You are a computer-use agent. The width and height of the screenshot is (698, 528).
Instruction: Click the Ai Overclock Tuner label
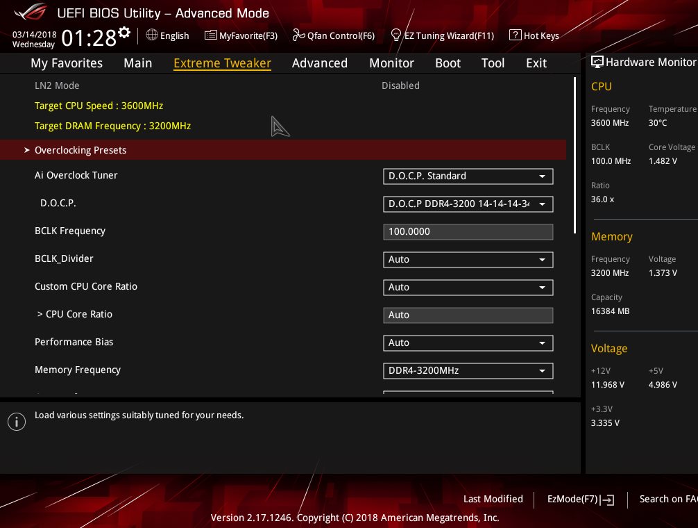pos(76,175)
